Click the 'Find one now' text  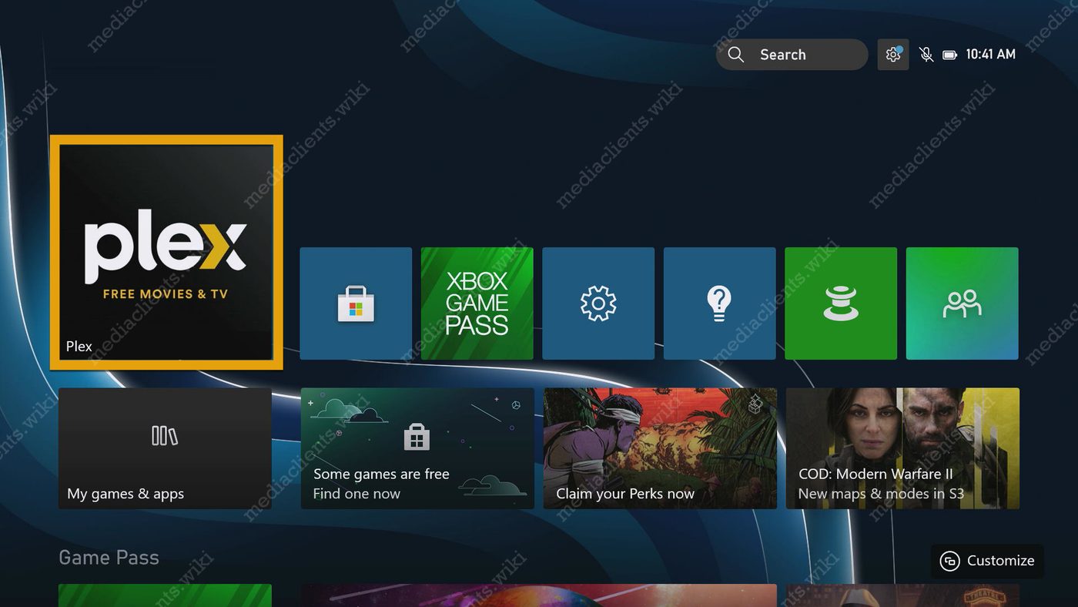coord(357,494)
